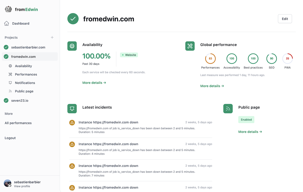303x192 pixels.
Task: Click the warning icon on first incident
Action: click(72, 123)
